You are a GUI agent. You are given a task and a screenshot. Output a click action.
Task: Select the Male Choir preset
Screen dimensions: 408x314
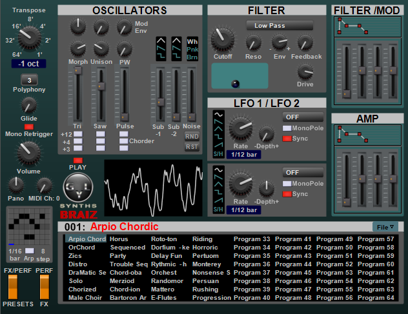pos(84,298)
